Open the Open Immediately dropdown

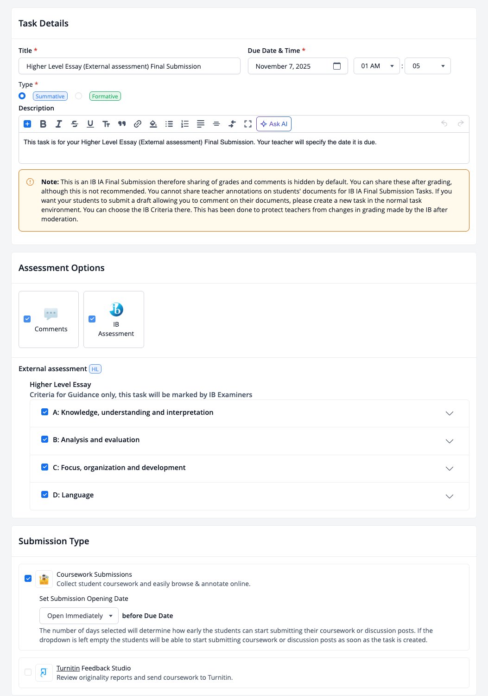79,616
